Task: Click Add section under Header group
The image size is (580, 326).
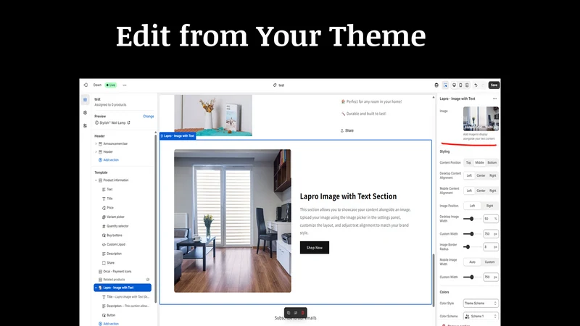Action: coord(108,160)
